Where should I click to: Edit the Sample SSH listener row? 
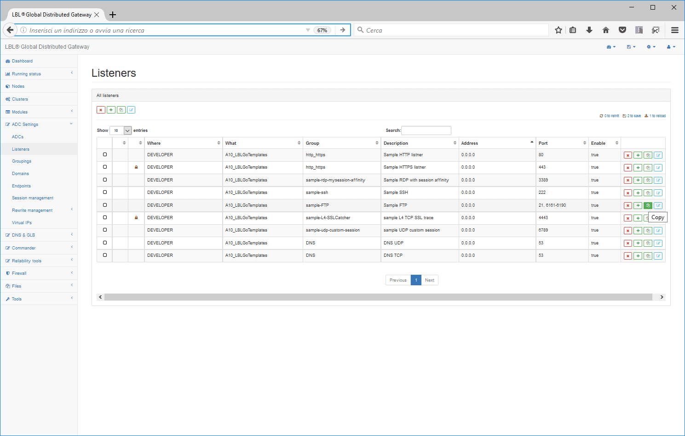(x=658, y=193)
